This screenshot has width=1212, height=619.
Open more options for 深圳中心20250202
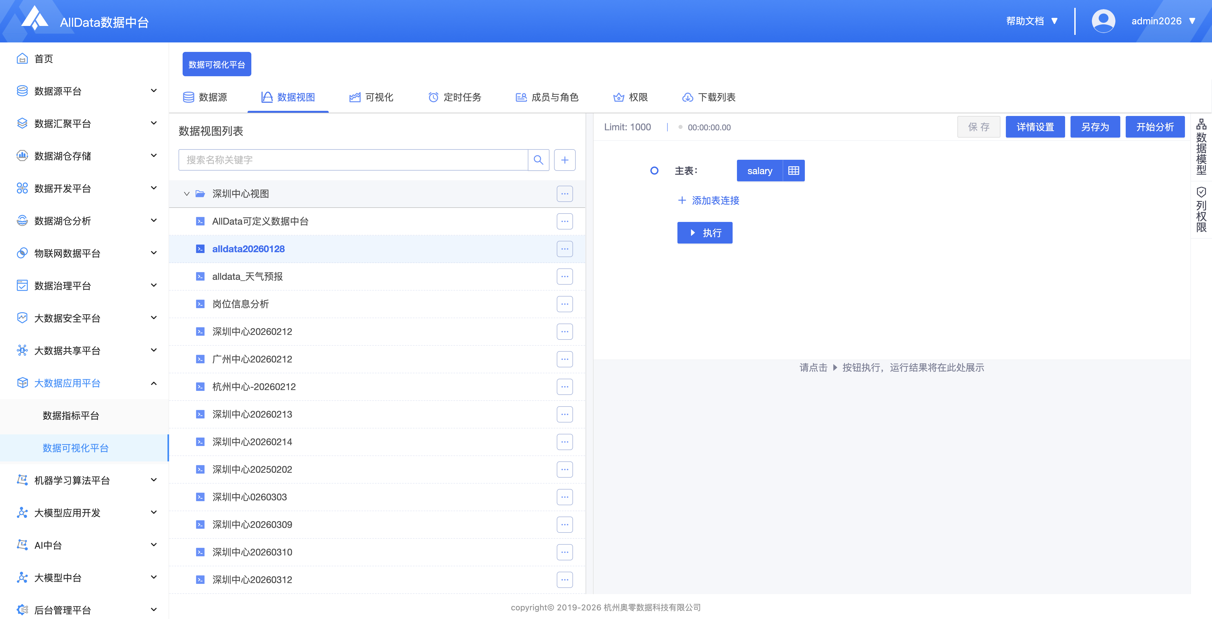coord(565,470)
